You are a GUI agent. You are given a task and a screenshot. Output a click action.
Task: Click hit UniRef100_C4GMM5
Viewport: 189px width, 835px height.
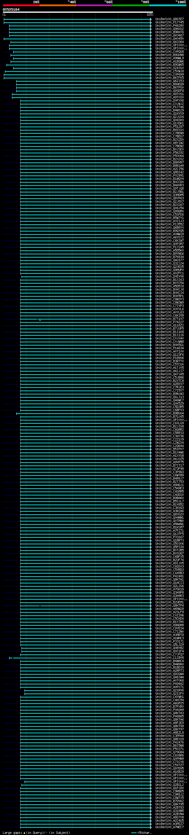170,491
